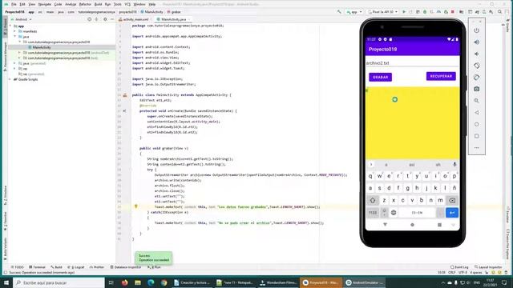Click the Make Project hammer icon
The height and width of the screenshot is (288, 513).
339,12
